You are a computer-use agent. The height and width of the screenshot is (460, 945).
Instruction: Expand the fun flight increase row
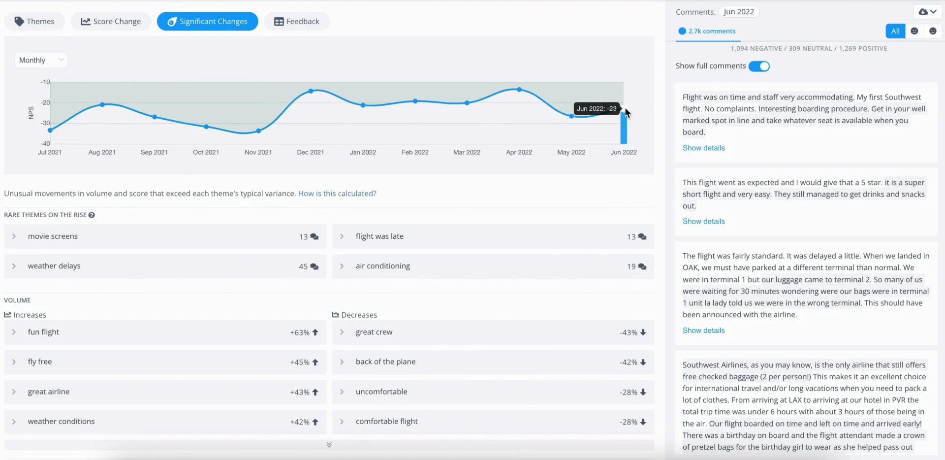(165, 332)
